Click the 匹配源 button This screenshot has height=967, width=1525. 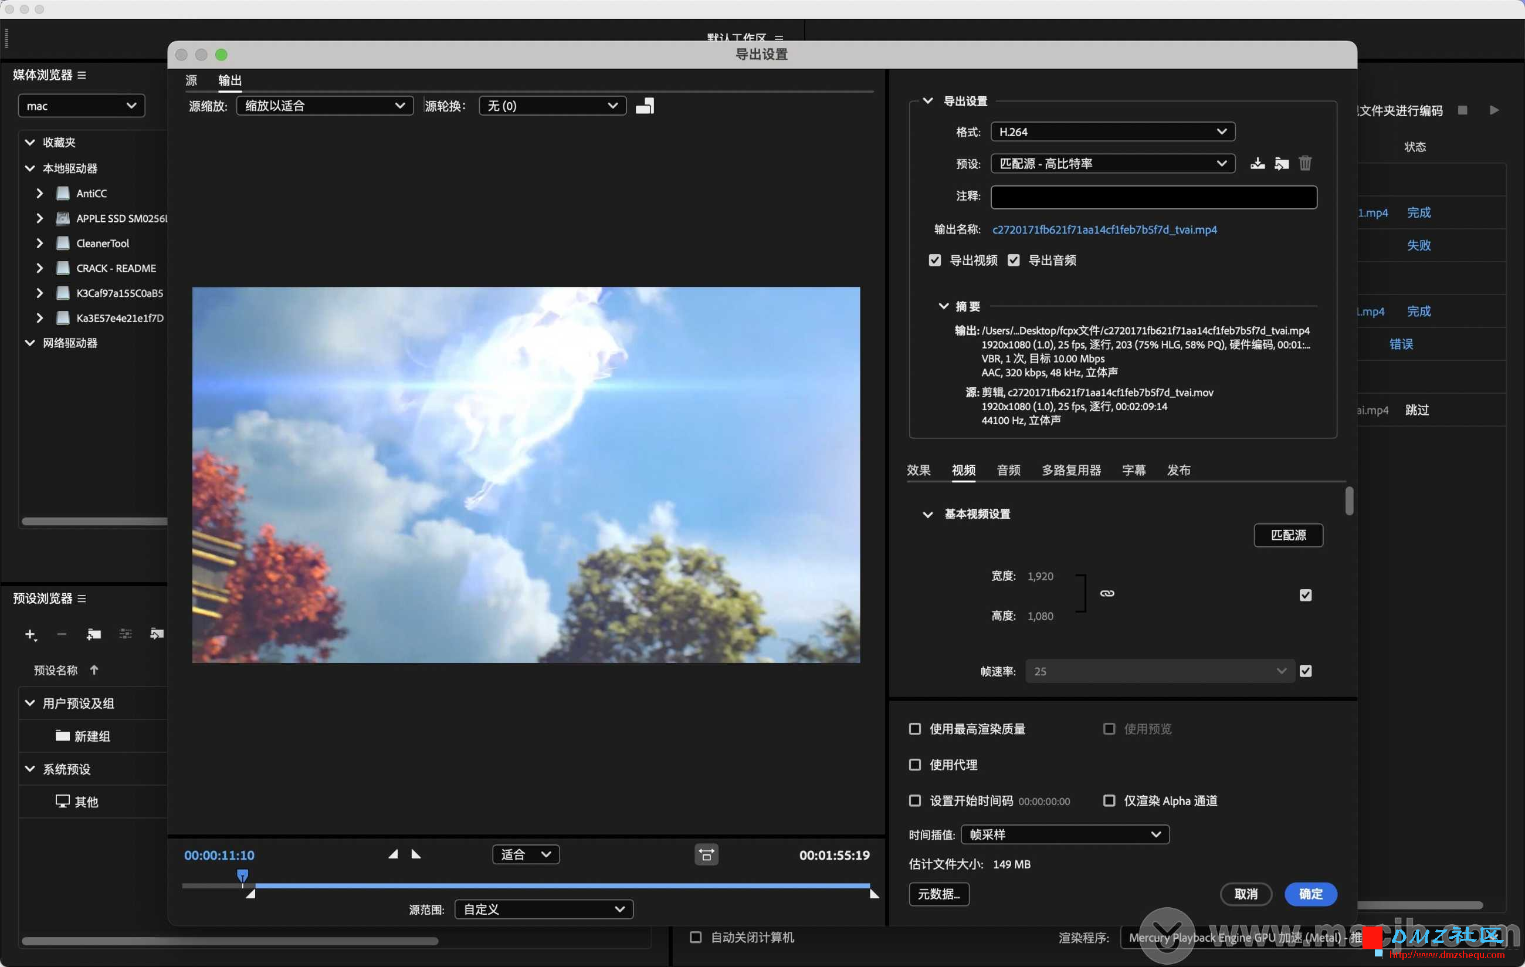pyautogui.click(x=1288, y=536)
